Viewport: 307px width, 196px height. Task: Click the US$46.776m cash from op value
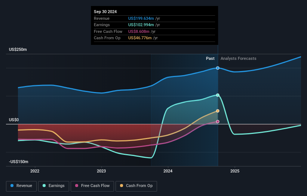click(x=140, y=38)
